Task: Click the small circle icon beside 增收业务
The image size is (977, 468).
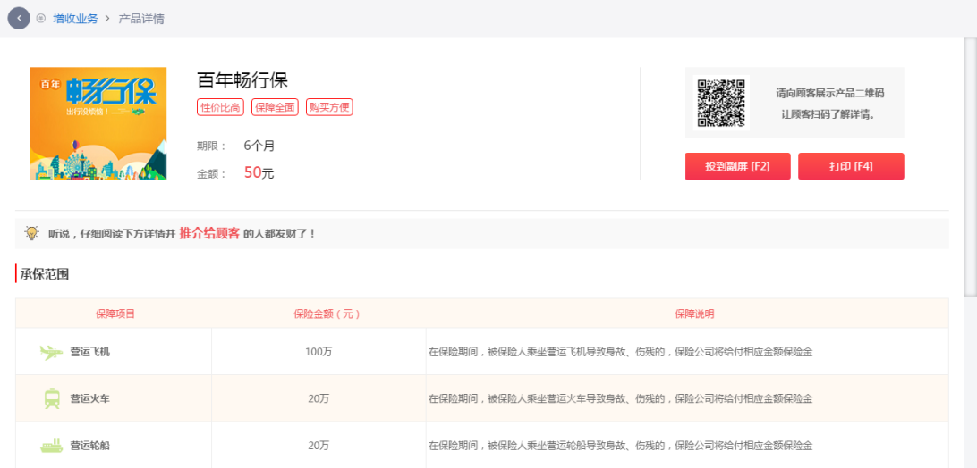Action: (x=41, y=18)
